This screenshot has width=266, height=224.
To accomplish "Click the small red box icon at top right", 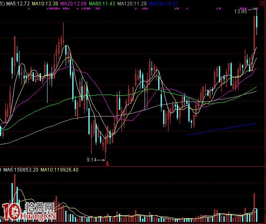I will 262,3.
